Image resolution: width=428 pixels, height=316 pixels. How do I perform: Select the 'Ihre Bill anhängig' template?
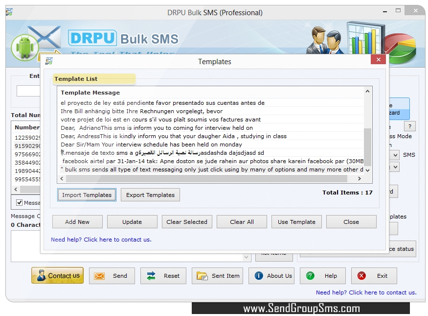click(x=210, y=111)
